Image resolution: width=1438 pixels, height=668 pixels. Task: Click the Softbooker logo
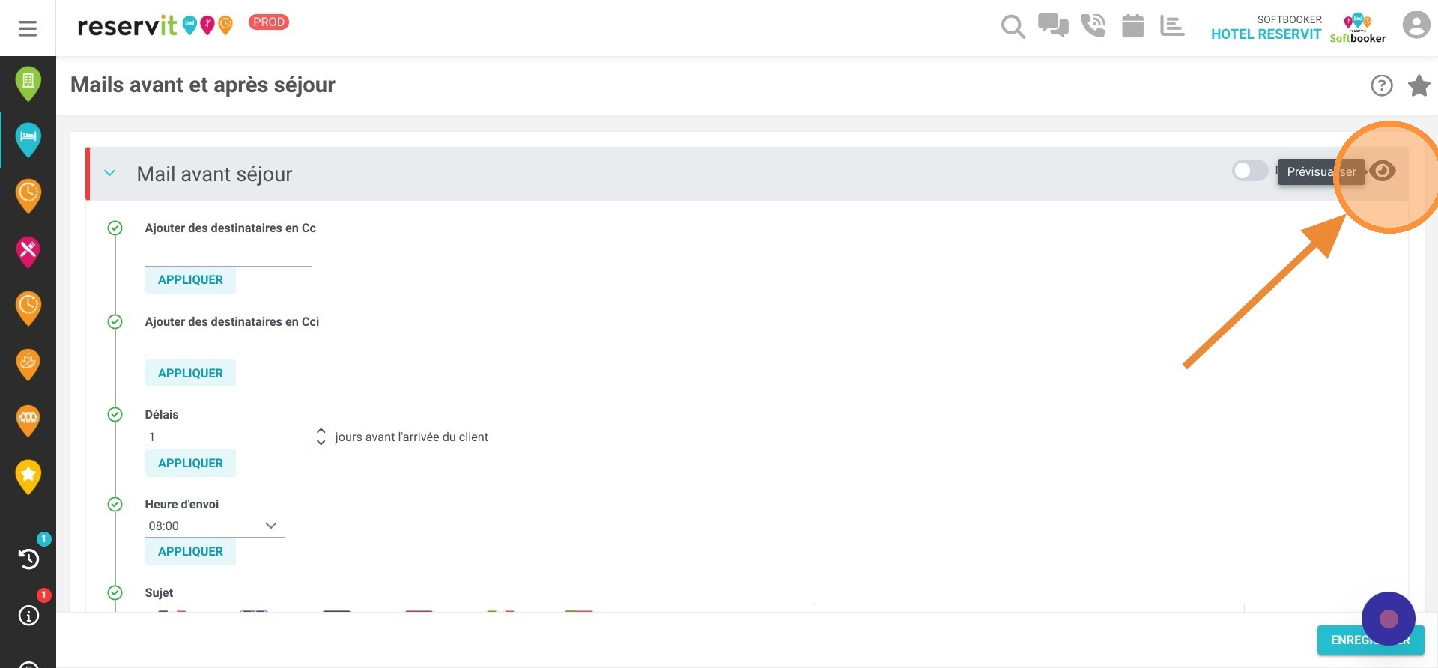[1357, 28]
